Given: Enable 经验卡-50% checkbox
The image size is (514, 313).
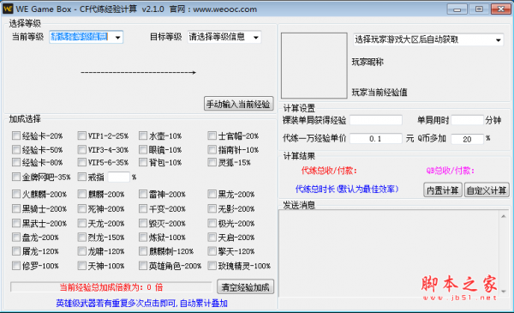Looking at the screenshot, I should (x=16, y=149).
